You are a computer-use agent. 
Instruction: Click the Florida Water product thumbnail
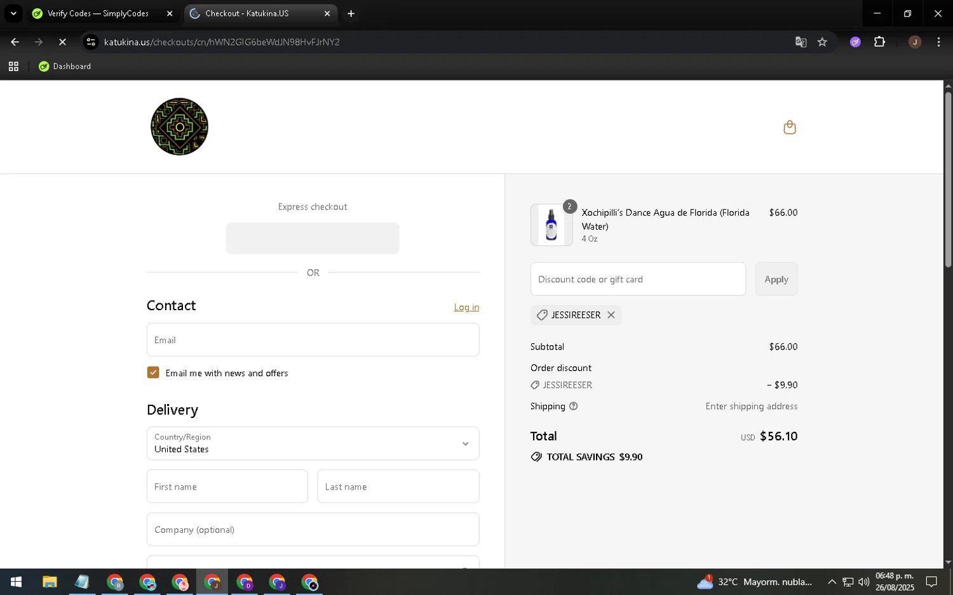click(551, 225)
